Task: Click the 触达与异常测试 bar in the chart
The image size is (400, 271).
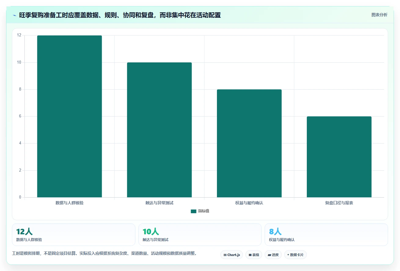Action: [159, 130]
